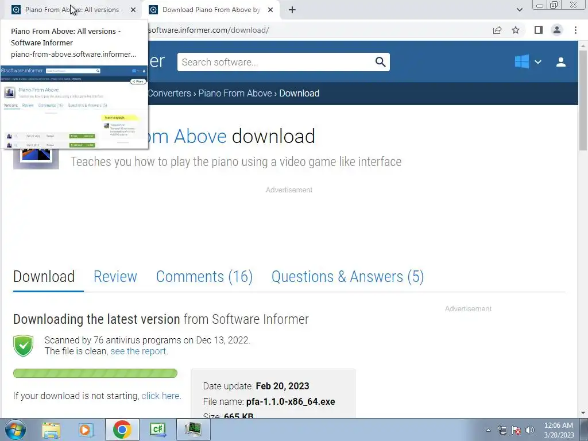Select the Download tab
Viewport: 588px width, 441px height.
pos(44,276)
